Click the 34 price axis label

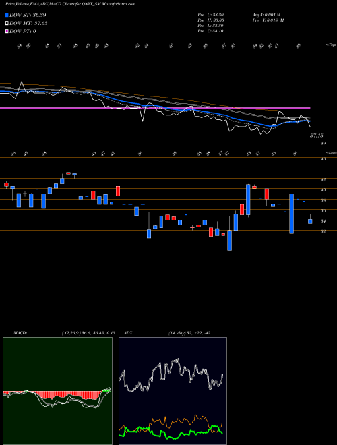tap(323, 221)
